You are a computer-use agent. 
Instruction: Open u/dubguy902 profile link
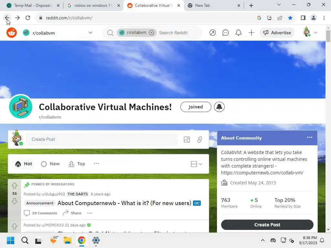point(53,194)
